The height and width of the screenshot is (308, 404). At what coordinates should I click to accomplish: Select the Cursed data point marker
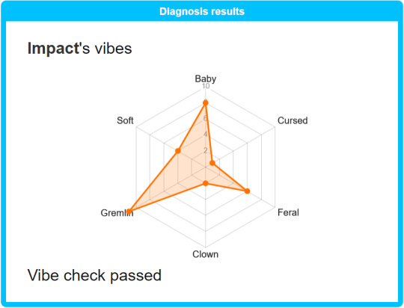pos(212,163)
